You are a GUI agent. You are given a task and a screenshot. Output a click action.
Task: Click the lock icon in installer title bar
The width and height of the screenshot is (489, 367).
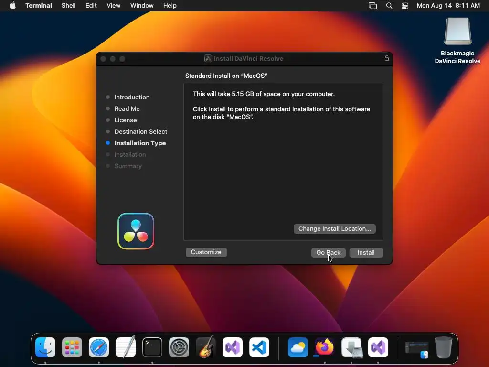386,58
